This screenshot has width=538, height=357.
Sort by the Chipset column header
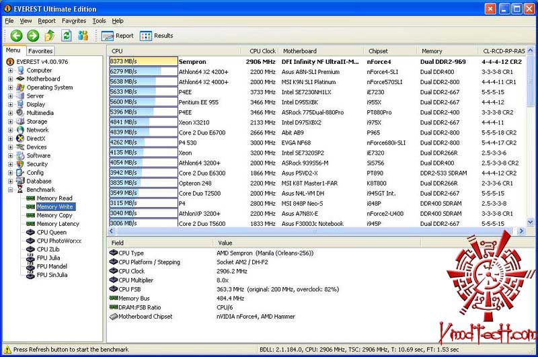(x=391, y=51)
